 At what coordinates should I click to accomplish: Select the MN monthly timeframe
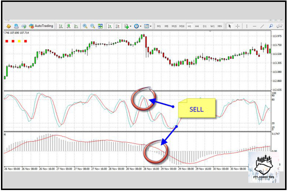click(220, 26)
